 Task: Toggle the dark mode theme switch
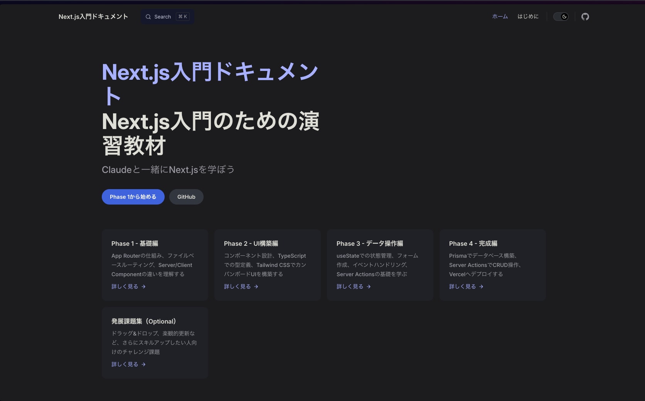point(561,17)
